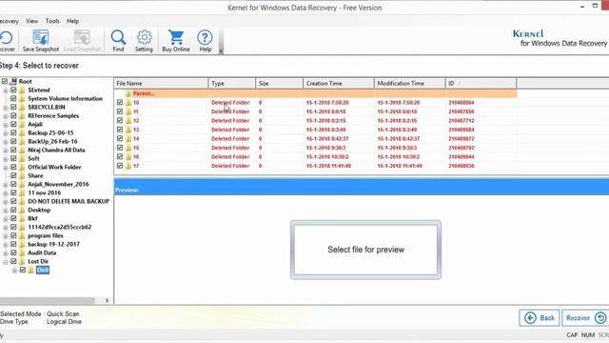Expand the REference Samples node
This screenshot has width=609, height=343.
(x=6, y=116)
